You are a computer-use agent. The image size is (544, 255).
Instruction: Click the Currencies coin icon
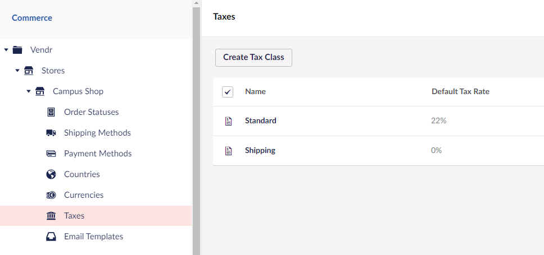(51, 195)
